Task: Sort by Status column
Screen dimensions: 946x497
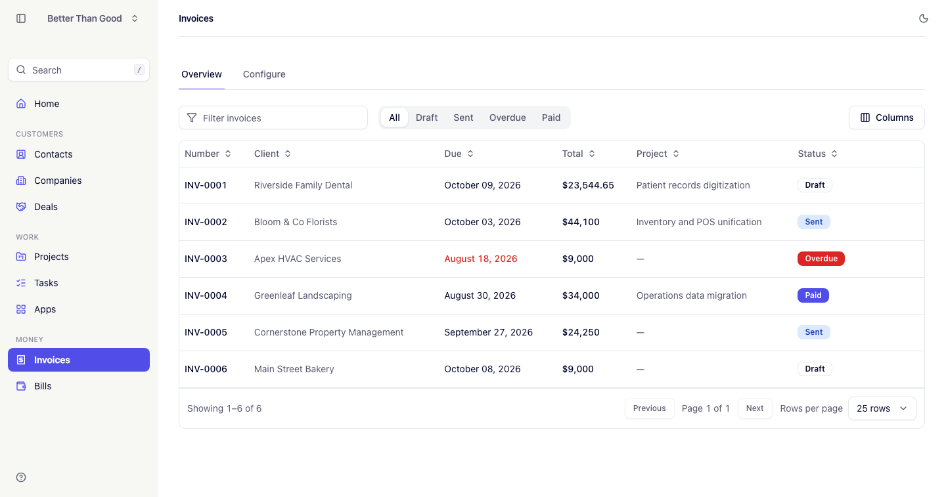Action: pyautogui.click(x=817, y=154)
